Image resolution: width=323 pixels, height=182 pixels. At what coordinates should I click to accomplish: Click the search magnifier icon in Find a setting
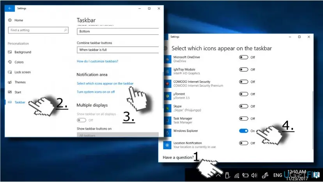point(65,30)
